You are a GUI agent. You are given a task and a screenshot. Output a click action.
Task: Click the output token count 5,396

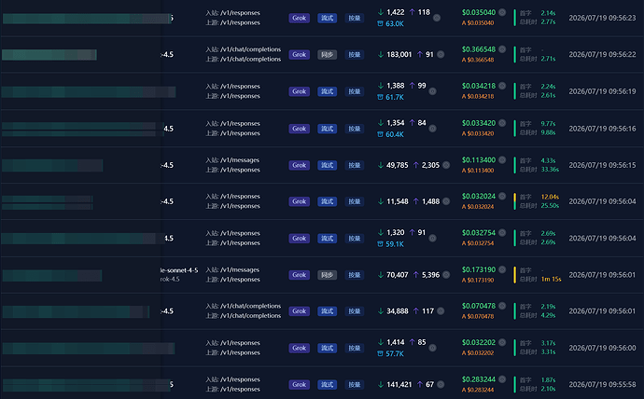430,275
